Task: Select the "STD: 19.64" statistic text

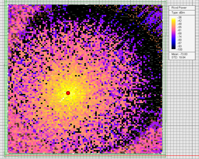Action: [178, 57]
